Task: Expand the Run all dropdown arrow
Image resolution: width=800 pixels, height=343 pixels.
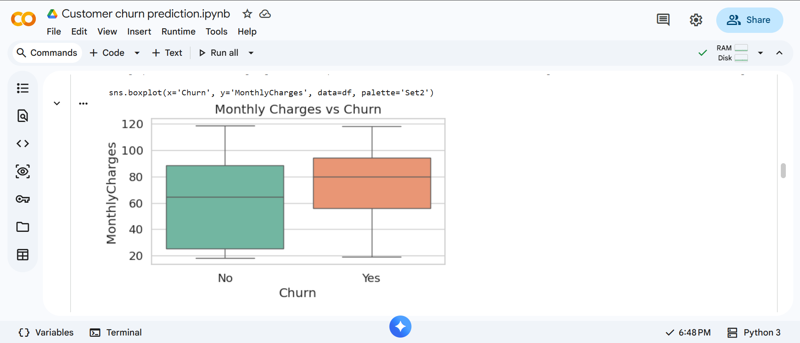Action: (251, 53)
